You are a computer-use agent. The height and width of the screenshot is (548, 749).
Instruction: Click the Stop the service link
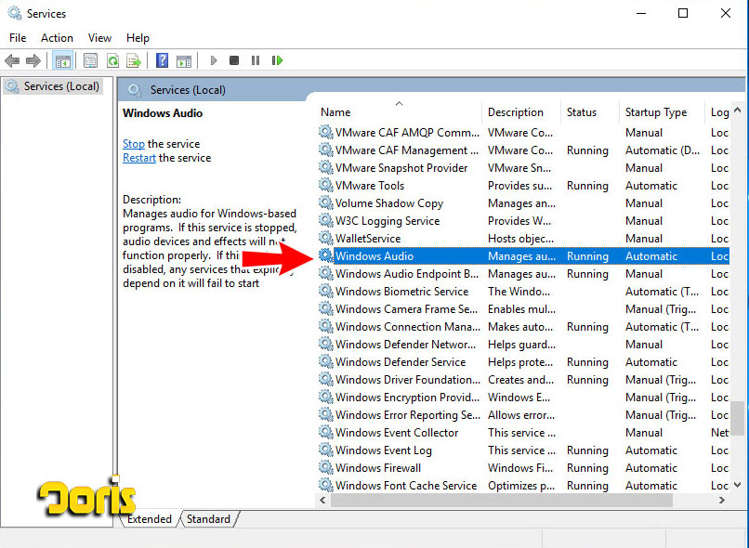(134, 144)
